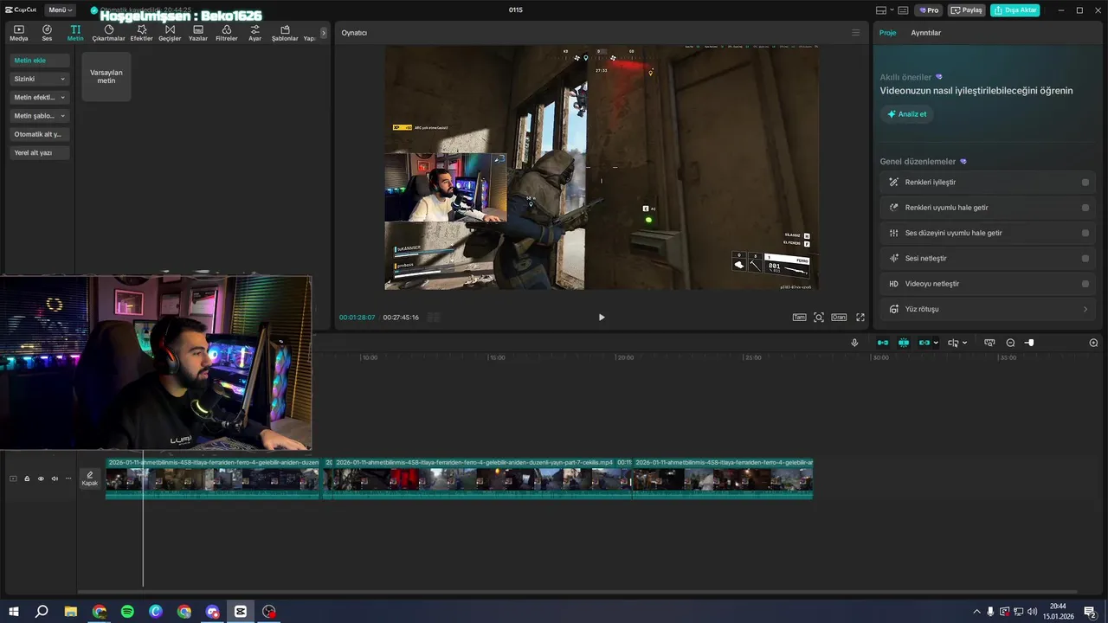Open the Şablonlar templates panel
This screenshot has width=1108, height=623.
285,33
